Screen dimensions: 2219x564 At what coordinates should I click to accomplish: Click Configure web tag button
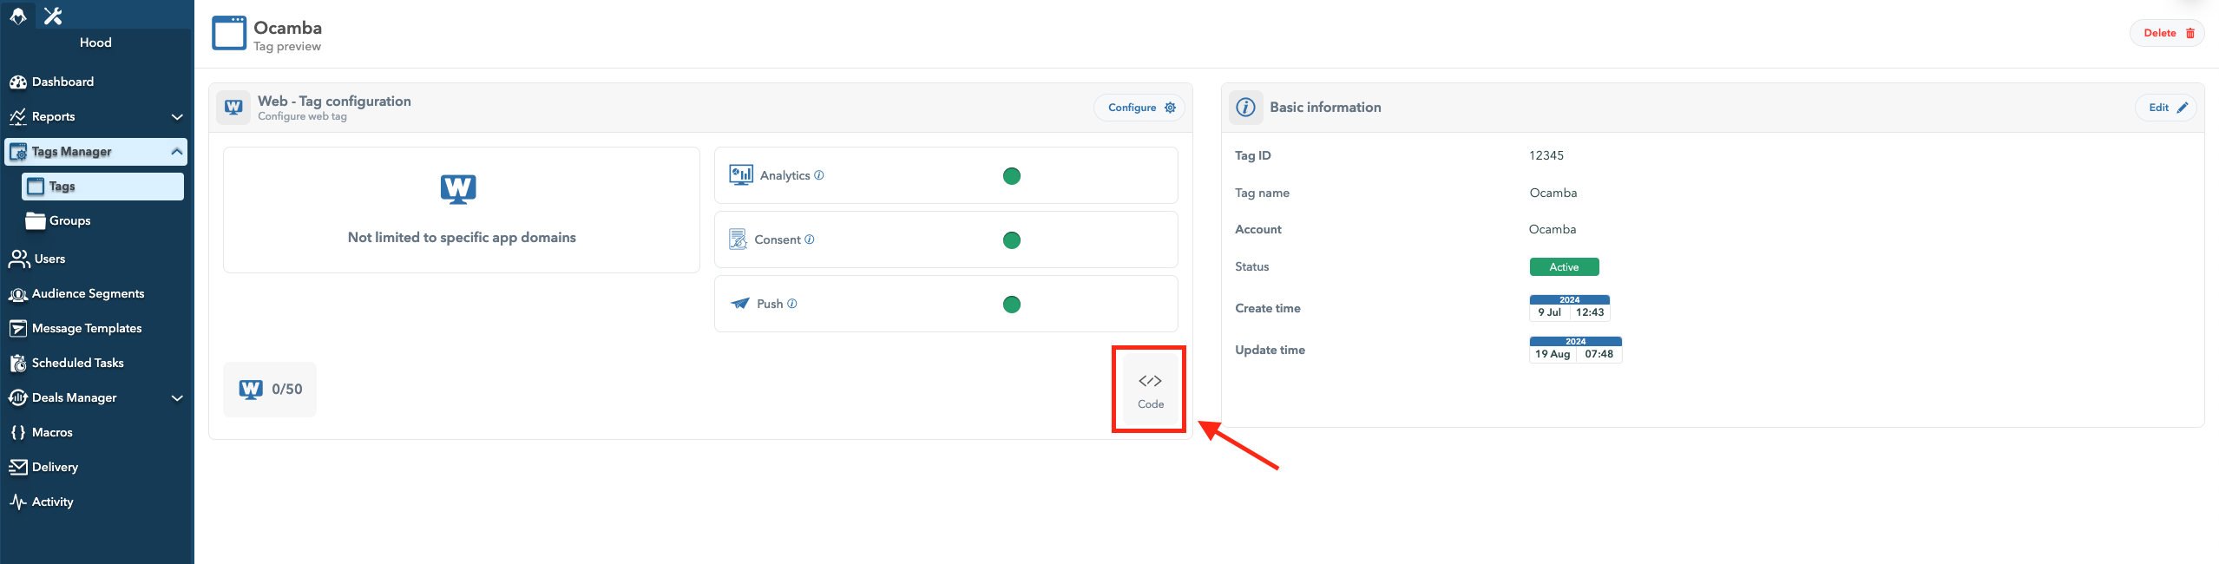pyautogui.click(x=1140, y=108)
